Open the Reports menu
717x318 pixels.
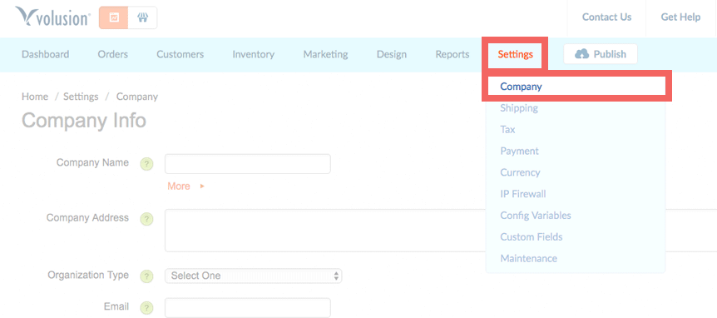[452, 54]
